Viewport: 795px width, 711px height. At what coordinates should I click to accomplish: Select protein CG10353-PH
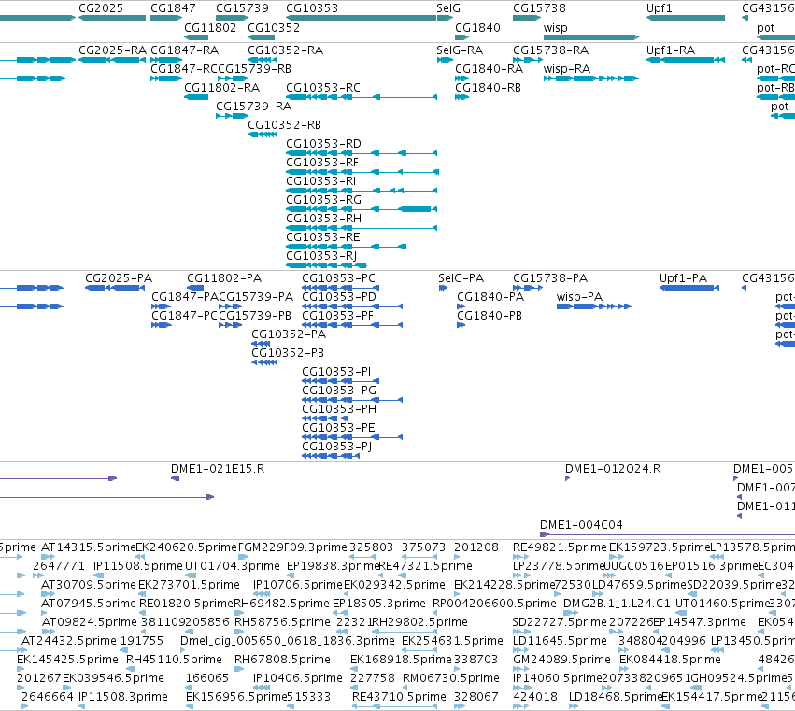coord(339,410)
